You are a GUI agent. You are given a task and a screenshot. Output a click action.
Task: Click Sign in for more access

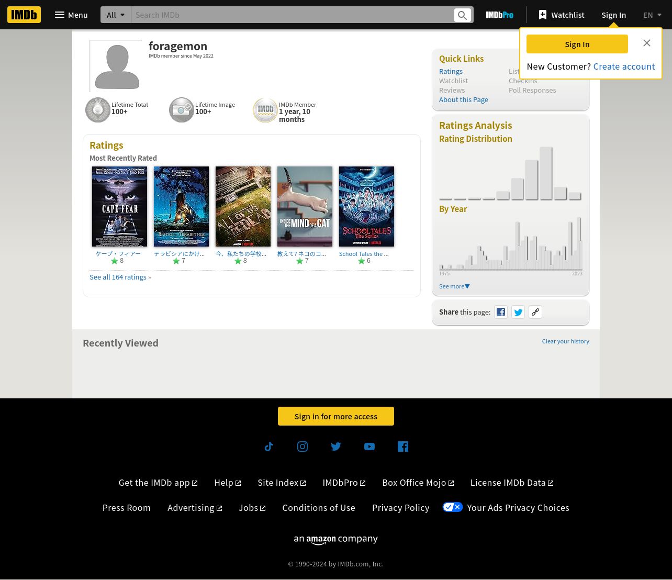pos(336,416)
